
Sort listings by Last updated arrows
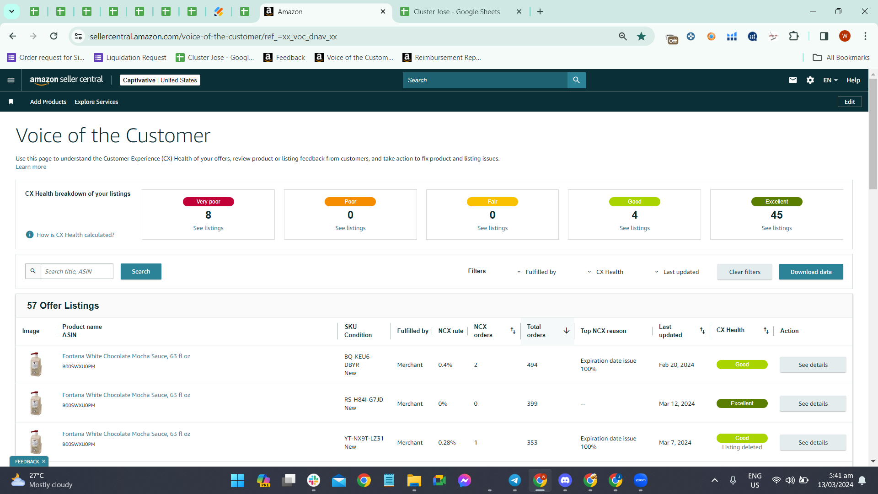pyautogui.click(x=702, y=330)
